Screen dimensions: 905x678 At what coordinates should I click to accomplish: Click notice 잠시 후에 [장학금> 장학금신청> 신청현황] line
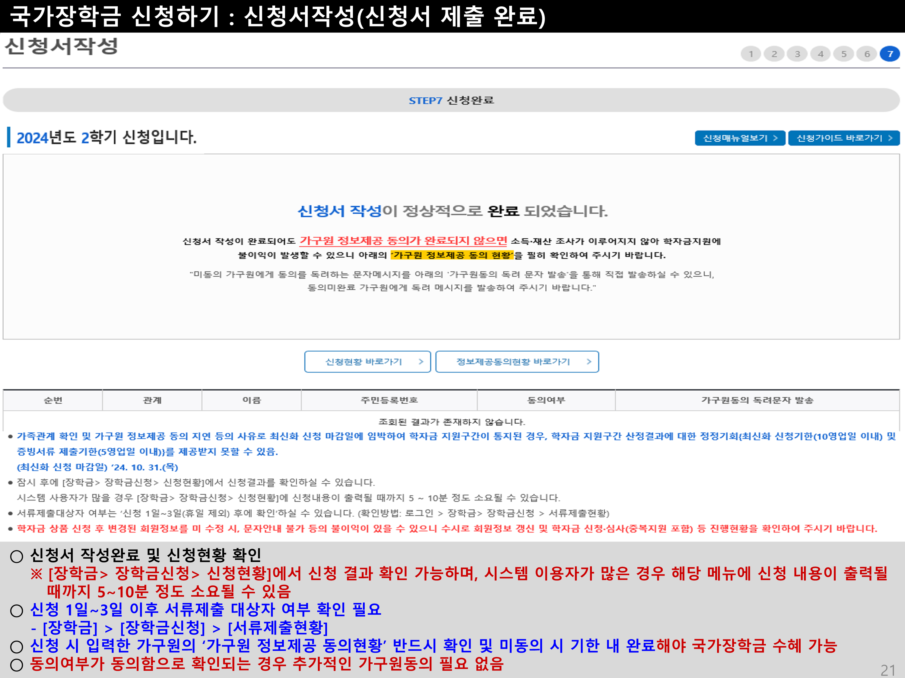point(195,482)
